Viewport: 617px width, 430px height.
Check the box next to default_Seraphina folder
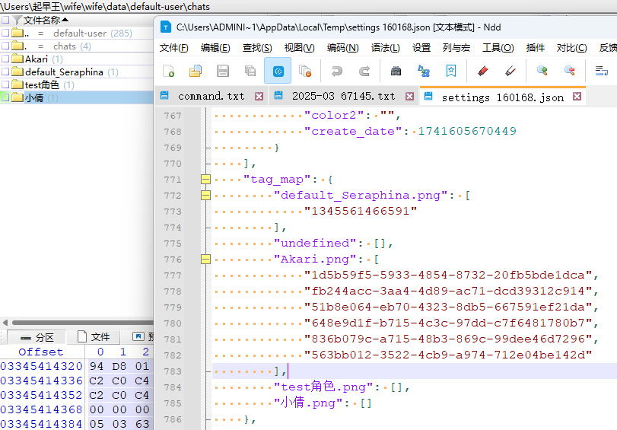tap(5, 72)
